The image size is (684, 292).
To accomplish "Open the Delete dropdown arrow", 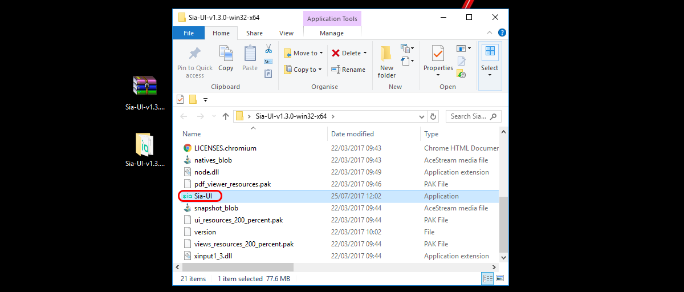I will [x=365, y=53].
